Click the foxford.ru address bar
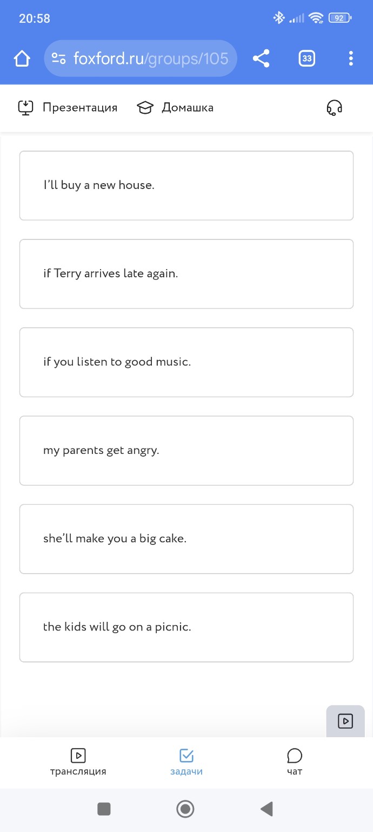This screenshot has height=832, width=373. (x=150, y=58)
